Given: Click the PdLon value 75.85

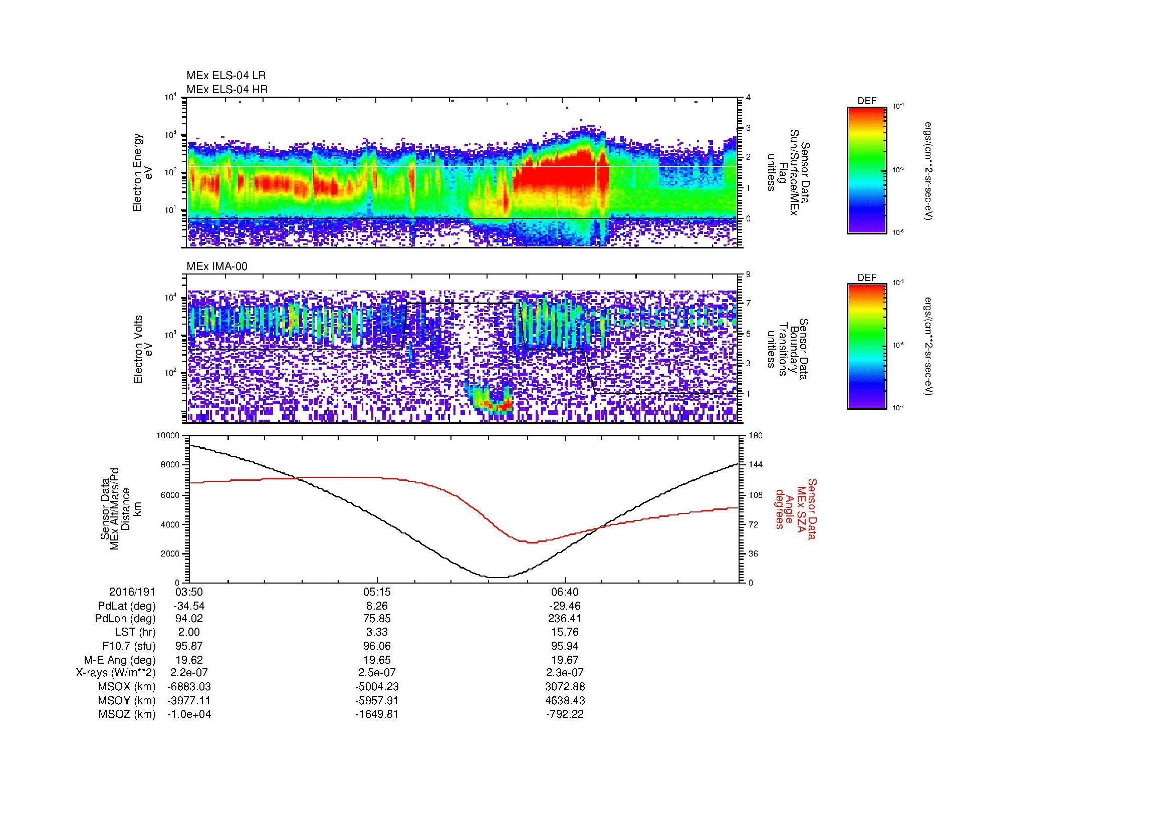Looking at the screenshot, I should tap(377, 619).
